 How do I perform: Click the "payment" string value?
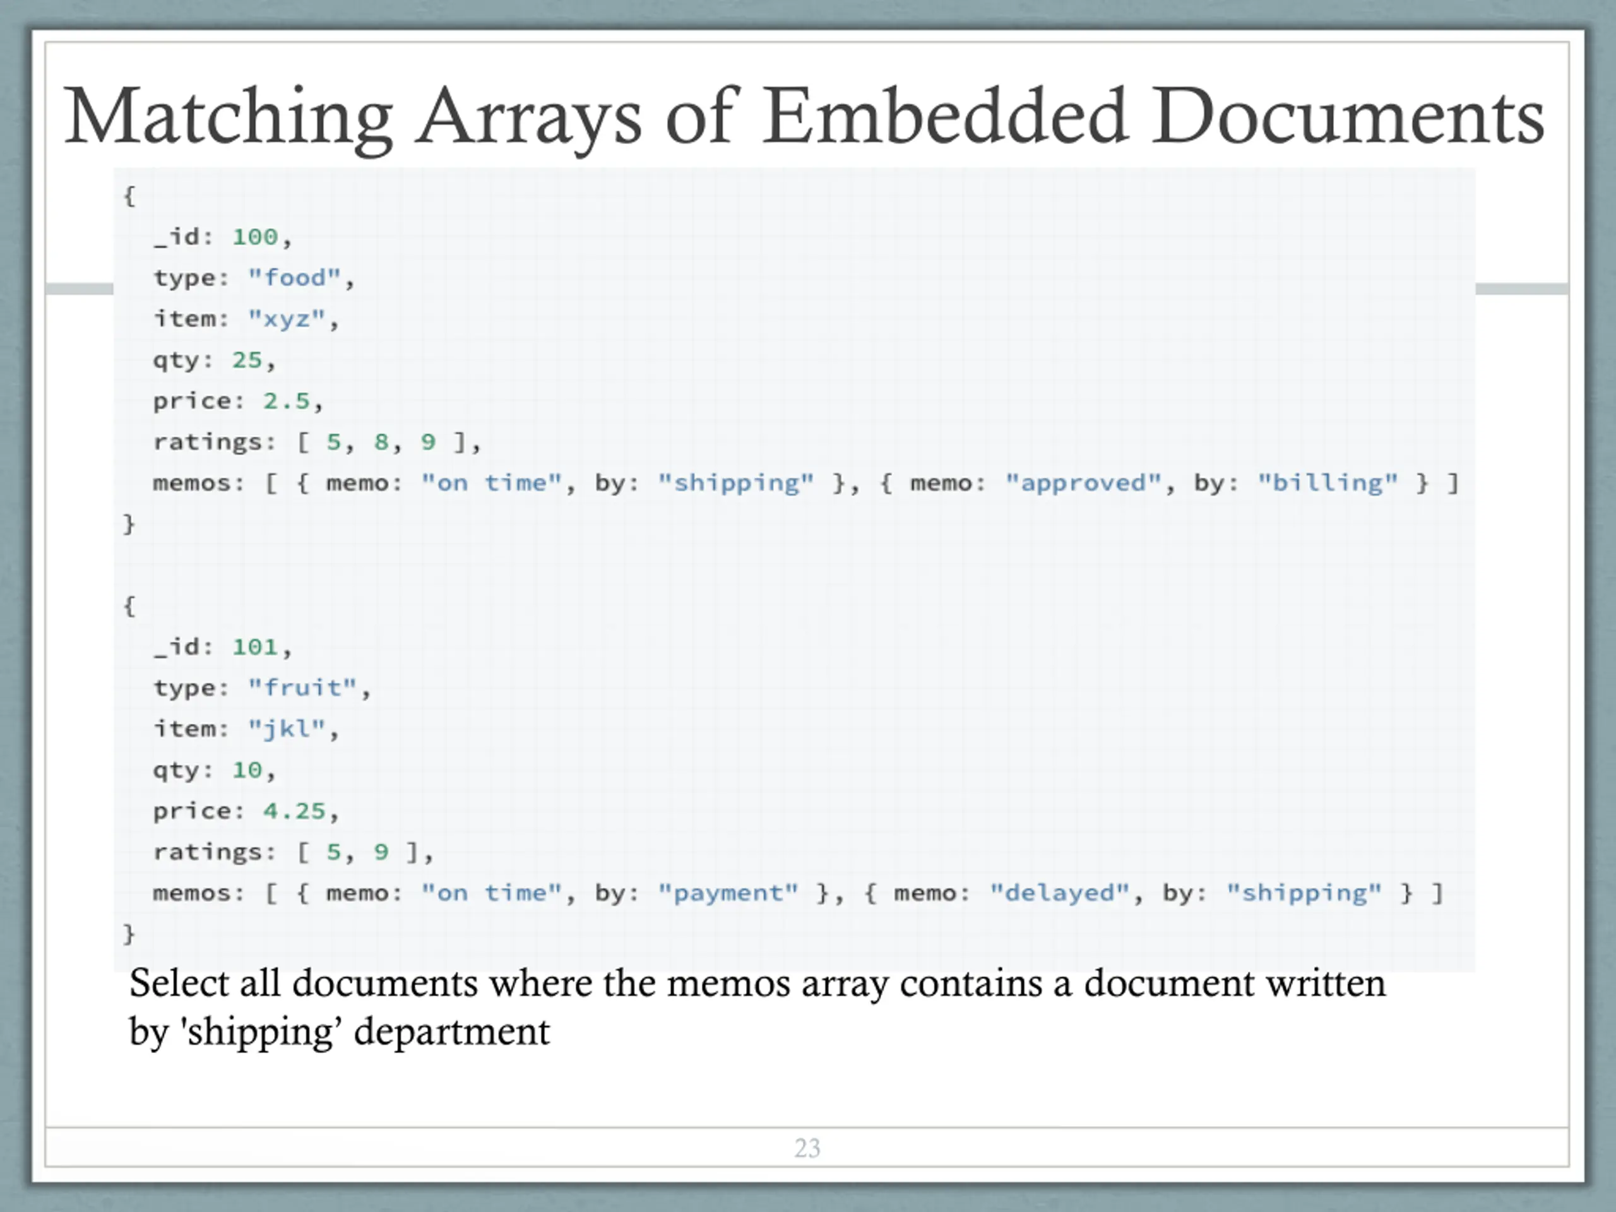click(728, 893)
